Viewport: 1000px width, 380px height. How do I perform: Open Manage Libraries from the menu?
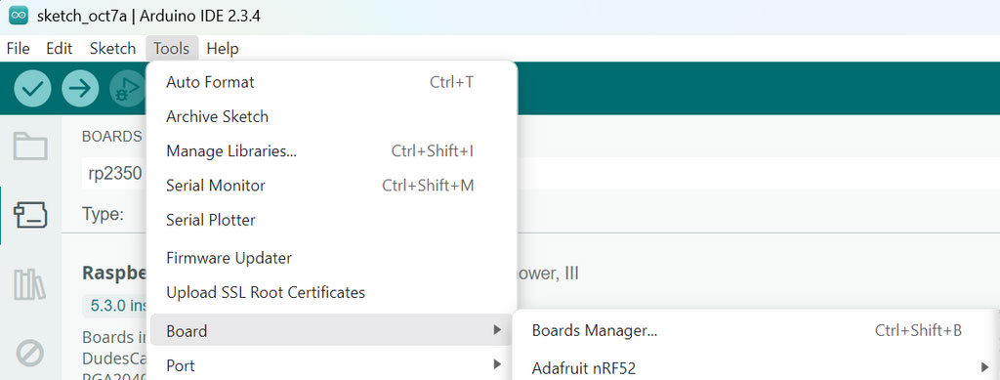coord(332,151)
